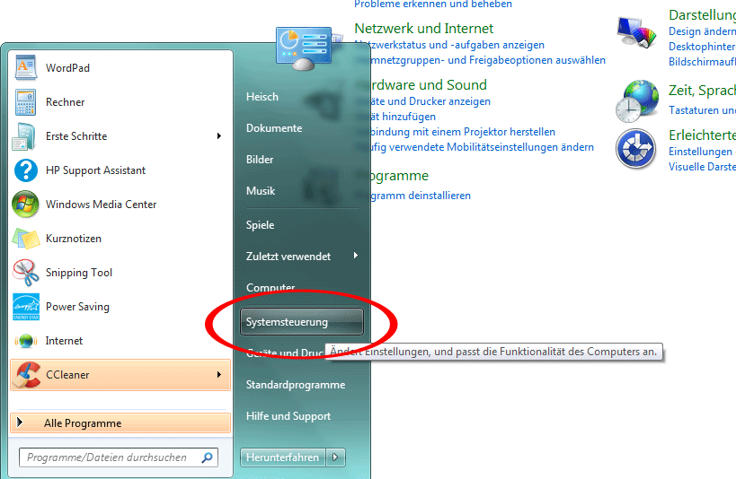Expand the Erste Schritte submenu arrow
Image resolution: width=736 pixels, height=479 pixels.
[218, 136]
